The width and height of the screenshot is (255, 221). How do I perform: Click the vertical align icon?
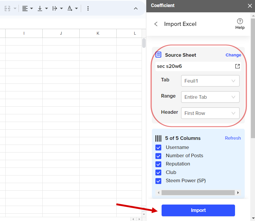40,9
